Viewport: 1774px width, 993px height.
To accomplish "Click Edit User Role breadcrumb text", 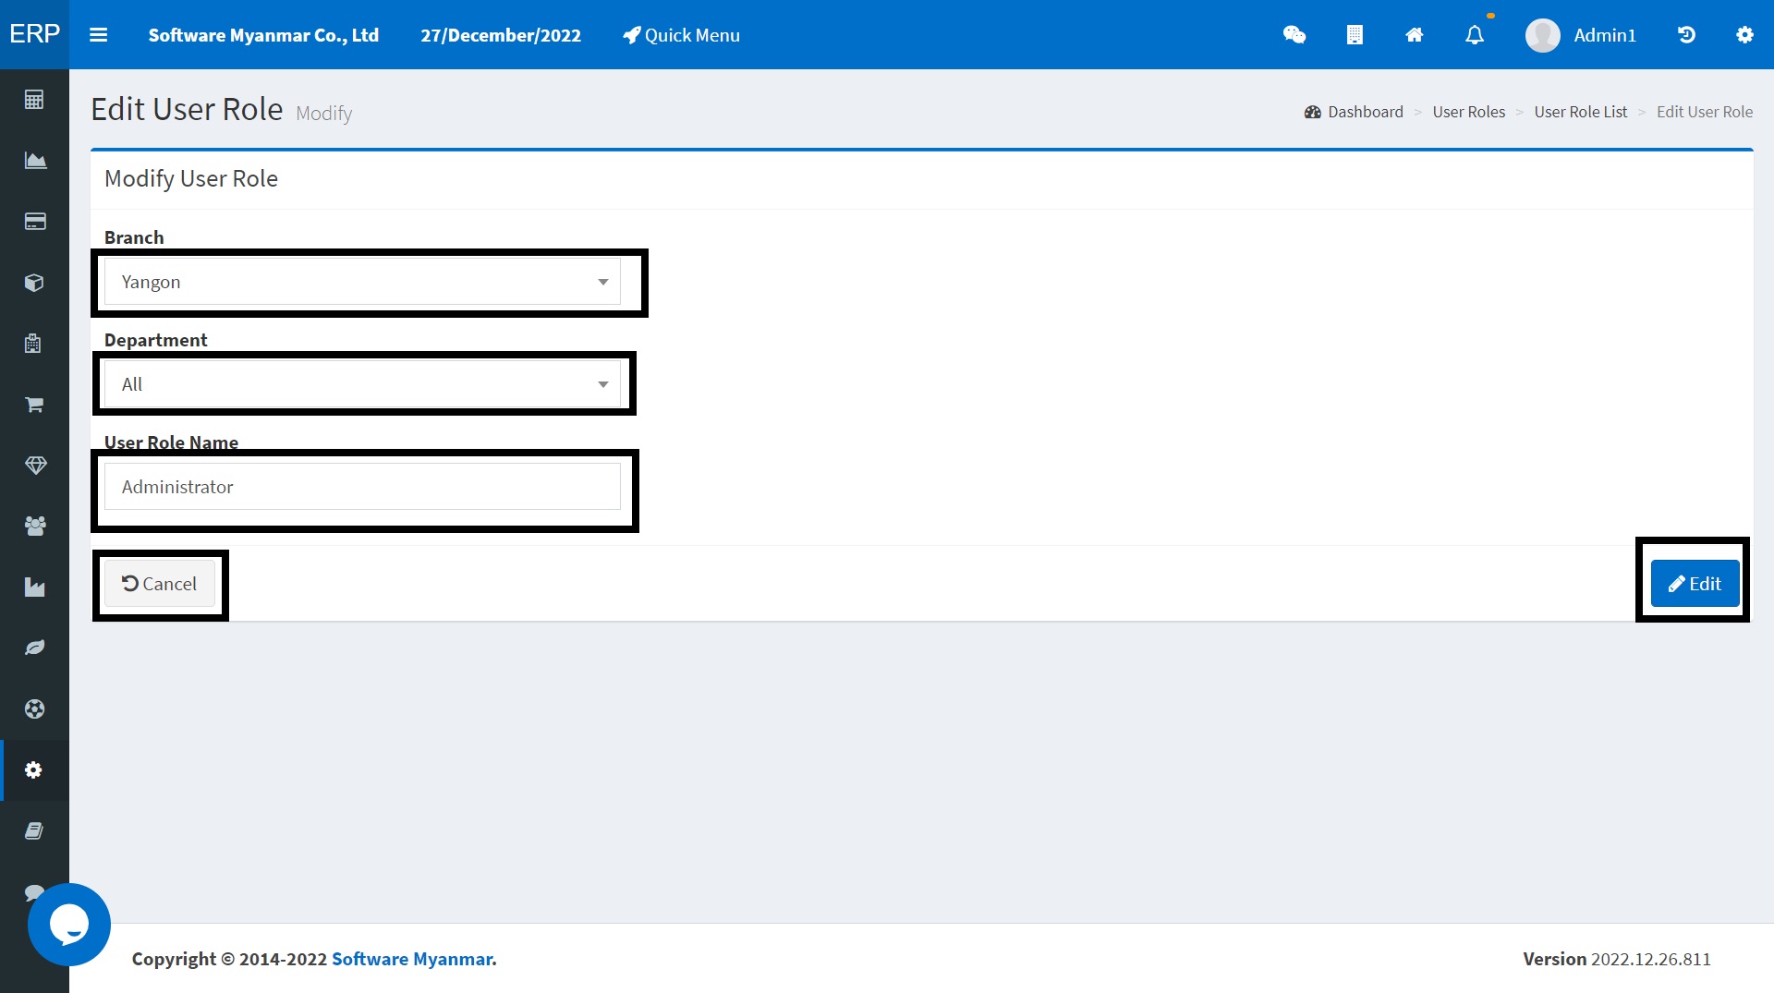I will click(1705, 112).
